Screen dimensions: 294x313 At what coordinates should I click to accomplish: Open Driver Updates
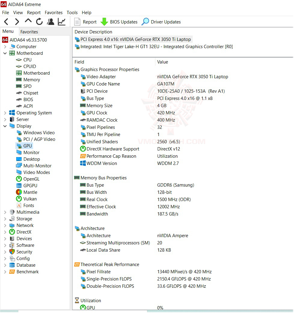point(161,22)
